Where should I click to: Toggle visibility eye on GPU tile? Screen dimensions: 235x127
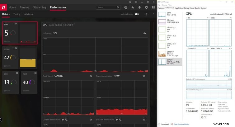[x=16, y=24]
